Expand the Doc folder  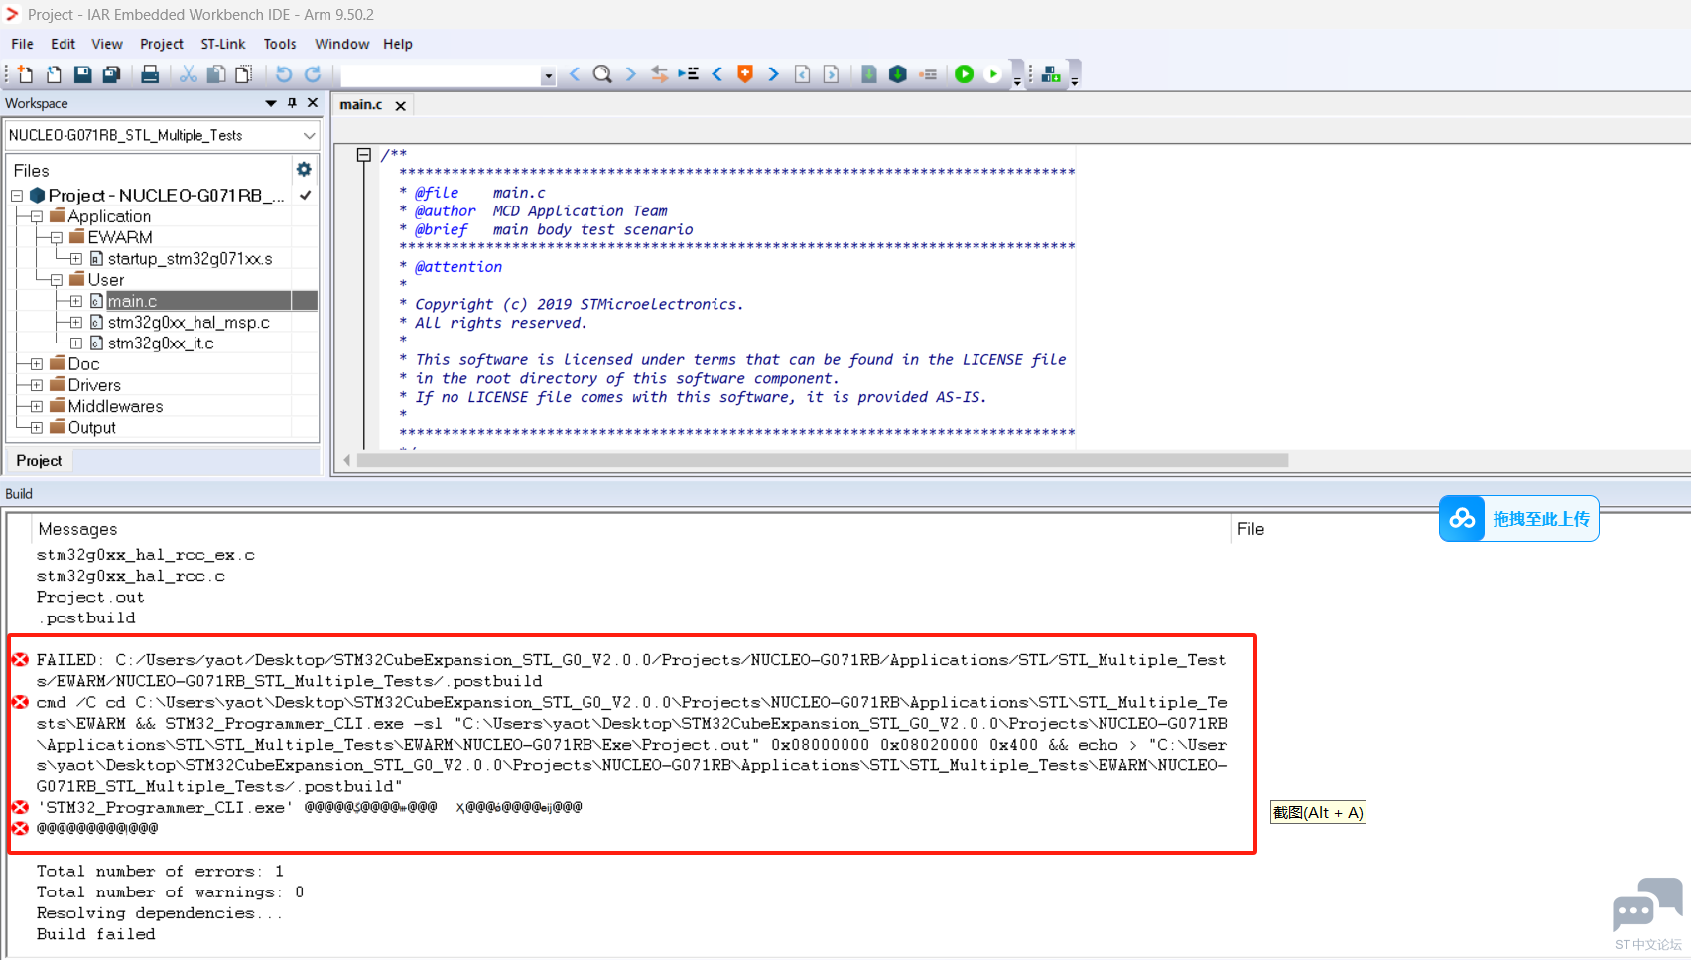[37, 364]
